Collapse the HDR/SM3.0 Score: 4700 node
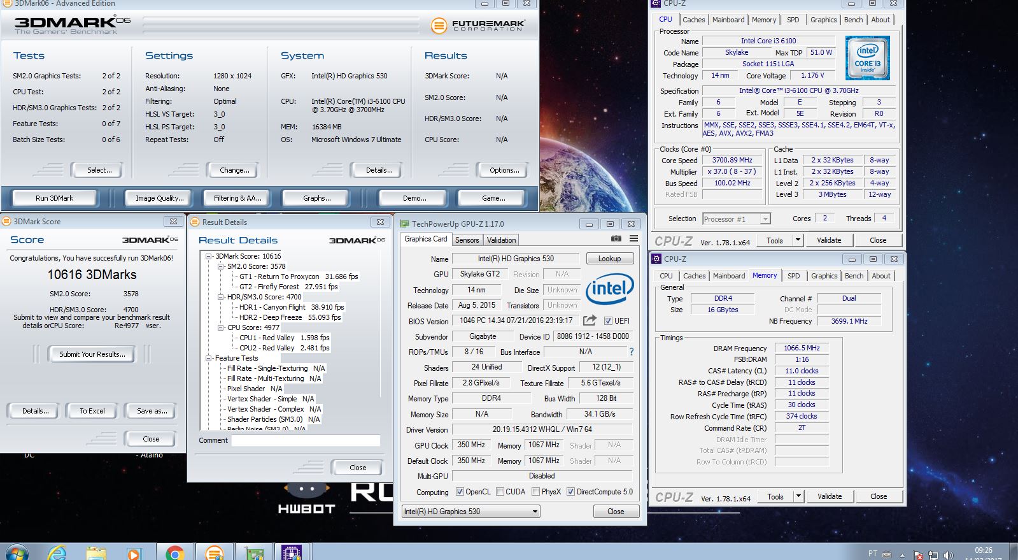1018x560 pixels. tap(221, 297)
